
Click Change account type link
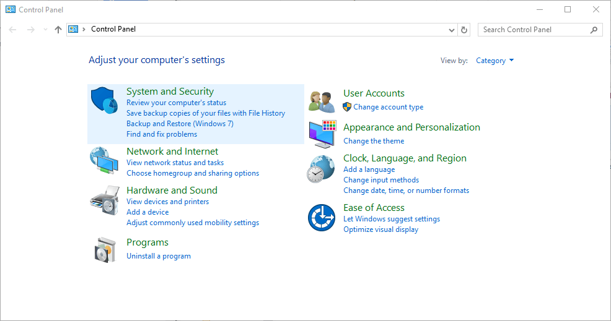(388, 107)
